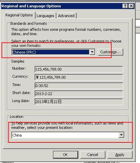
Task: Open the Customize... formats button
Action: coord(110,52)
